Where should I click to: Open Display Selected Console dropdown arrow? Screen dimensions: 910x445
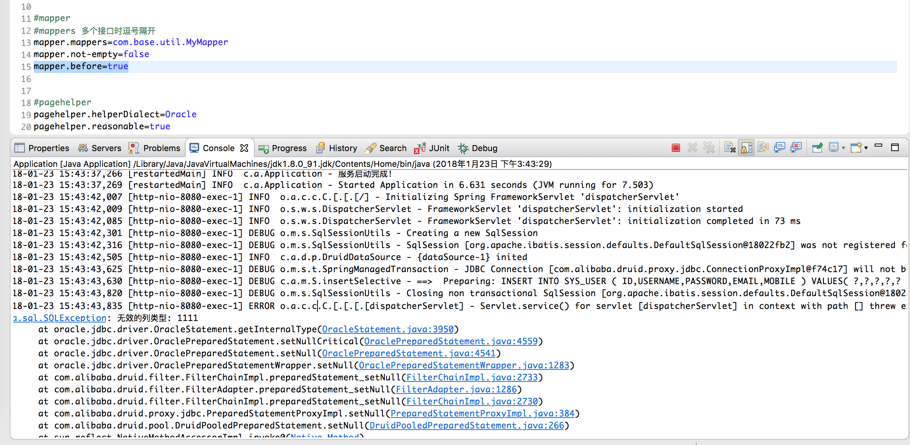pyautogui.click(x=843, y=148)
